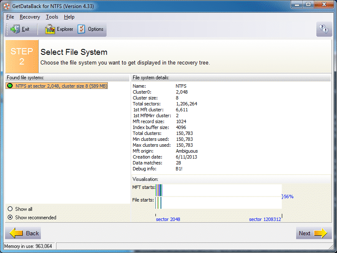
Task: Click the yellow Next arrow icon
Action: click(320, 233)
